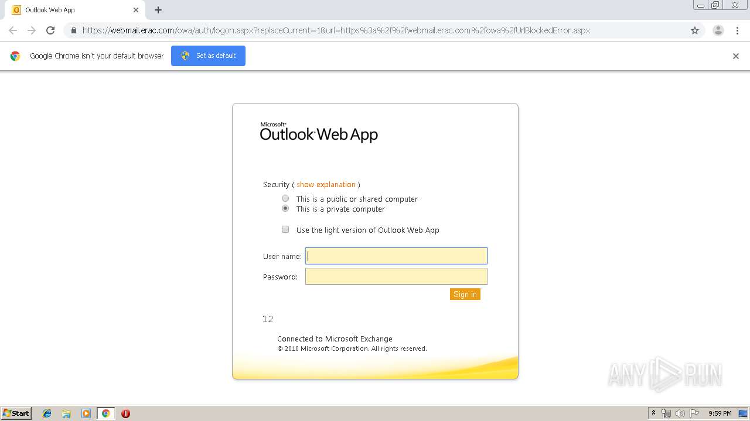Click Set as default button
The image size is (750, 421).
[x=208, y=56]
